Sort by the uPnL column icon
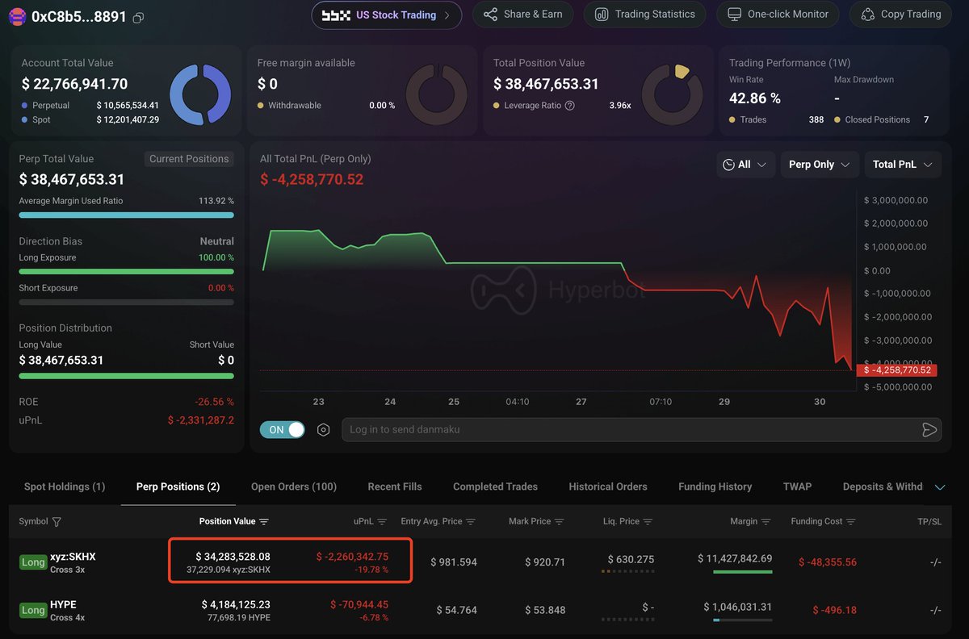The width and height of the screenshot is (969, 639). [x=382, y=522]
